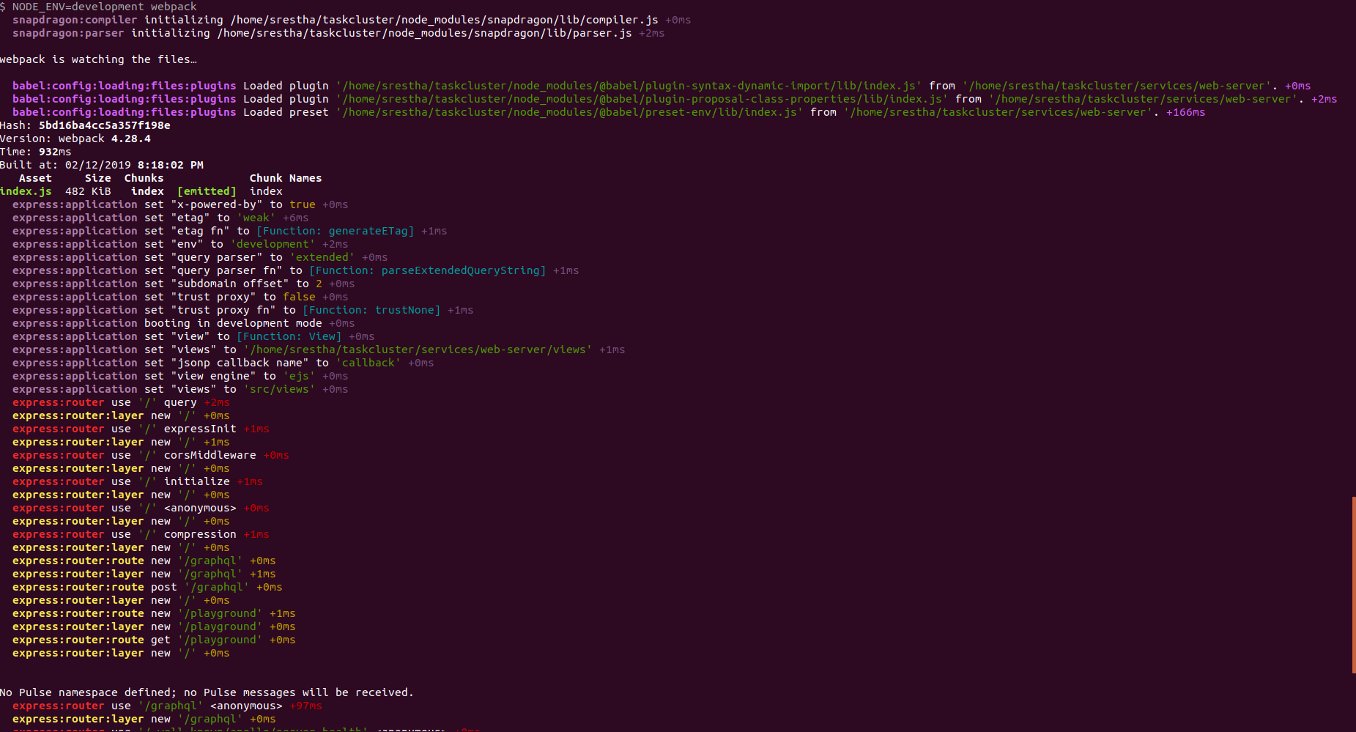Click the snapdragon parser.js file path
The height and width of the screenshot is (732, 1356).
pos(423,33)
